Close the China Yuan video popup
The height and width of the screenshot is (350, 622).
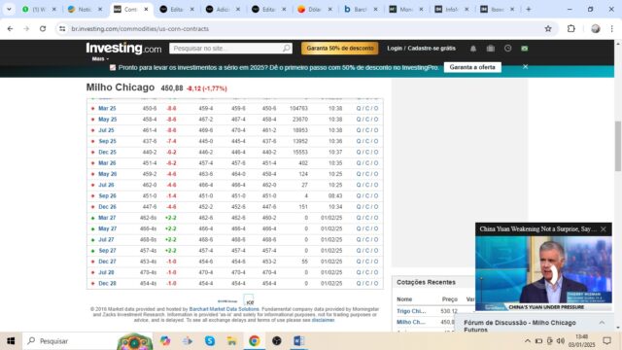tap(604, 229)
